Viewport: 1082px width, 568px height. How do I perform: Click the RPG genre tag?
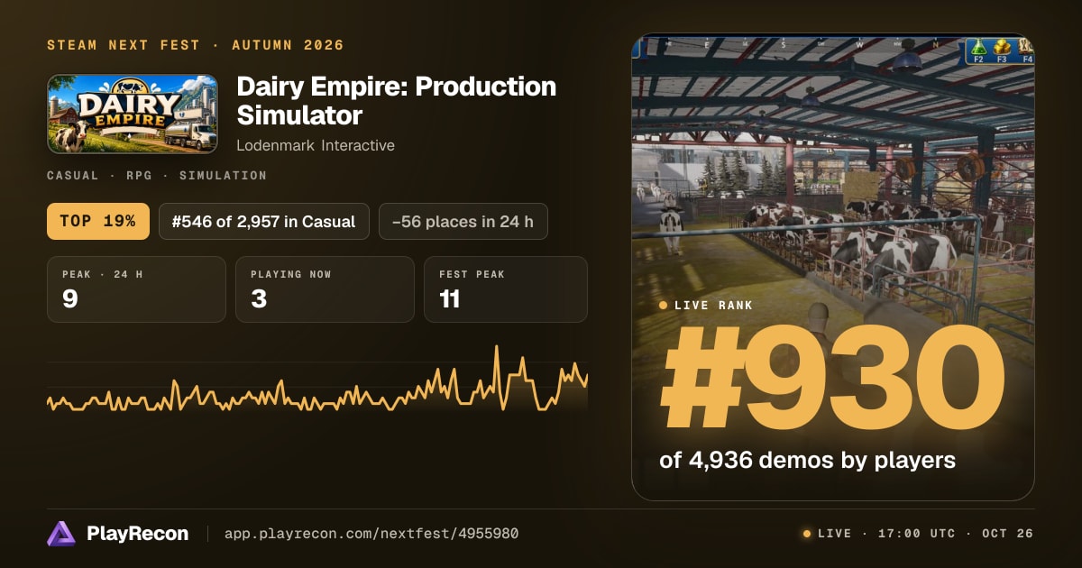(x=139, y=176)
